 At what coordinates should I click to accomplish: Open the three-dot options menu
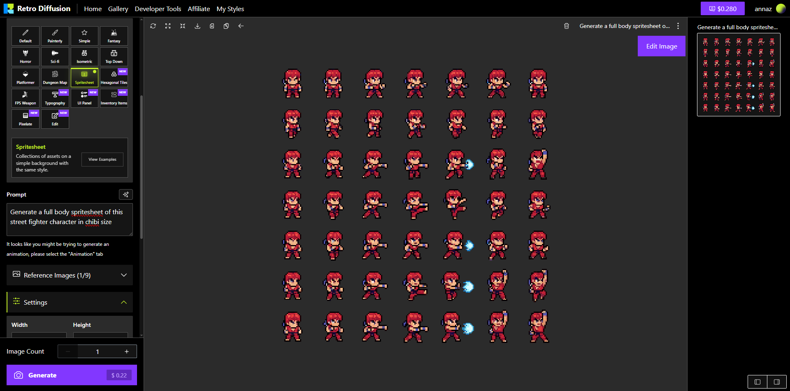coord(678,26)
